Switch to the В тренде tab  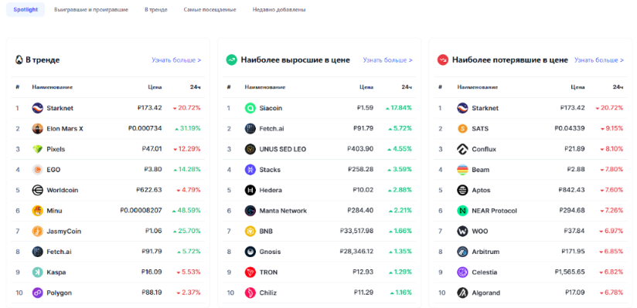point(156,10)
